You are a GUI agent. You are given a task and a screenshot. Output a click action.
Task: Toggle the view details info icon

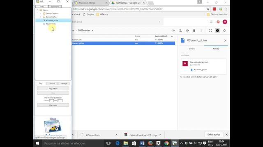click(x=217, y=31)
